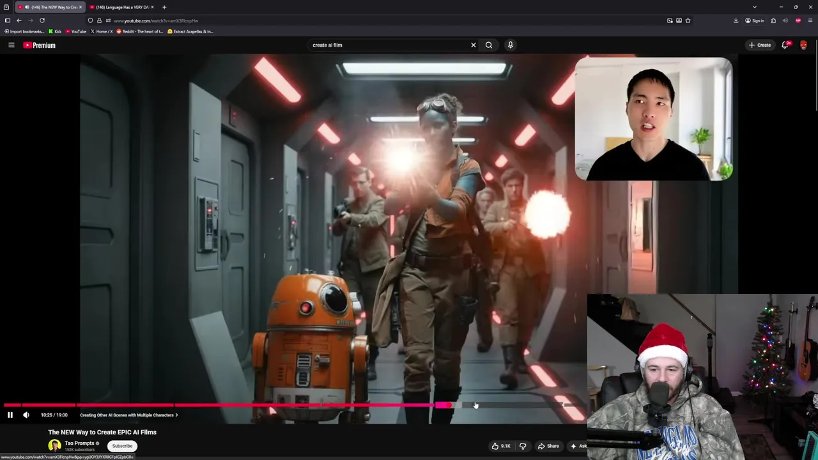Click the site permissions icon in the address bar
This screenshot has height=460, width=818.
pos(108,20)
